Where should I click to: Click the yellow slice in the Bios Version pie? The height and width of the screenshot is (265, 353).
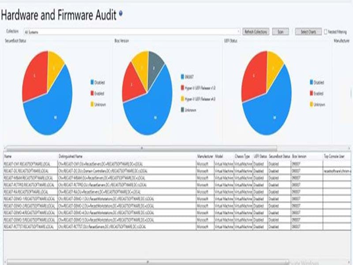pos(142,68)
